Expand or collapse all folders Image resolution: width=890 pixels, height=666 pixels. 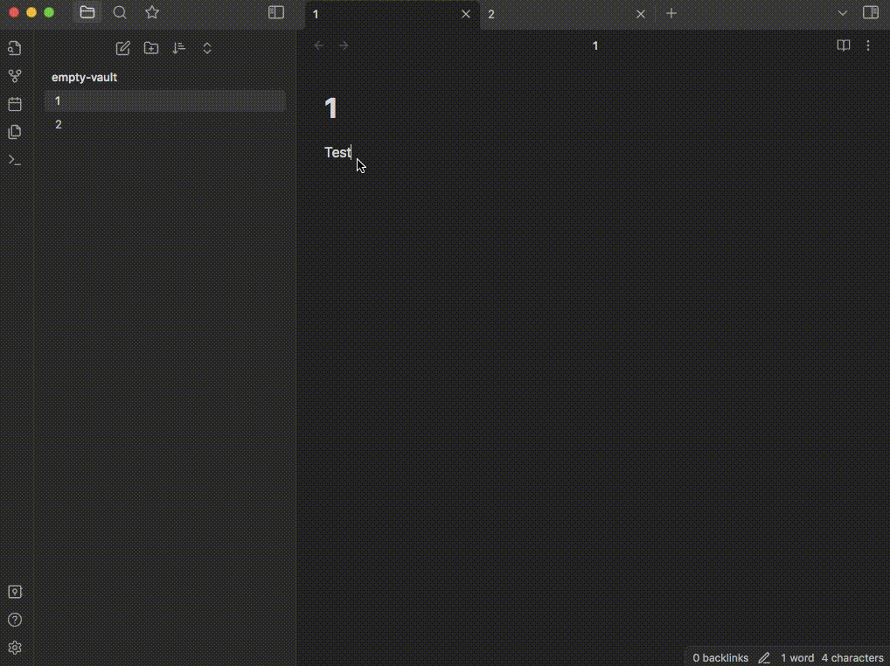point(207,48)
